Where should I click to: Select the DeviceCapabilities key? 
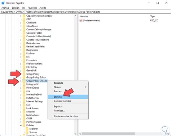point(35,47)
